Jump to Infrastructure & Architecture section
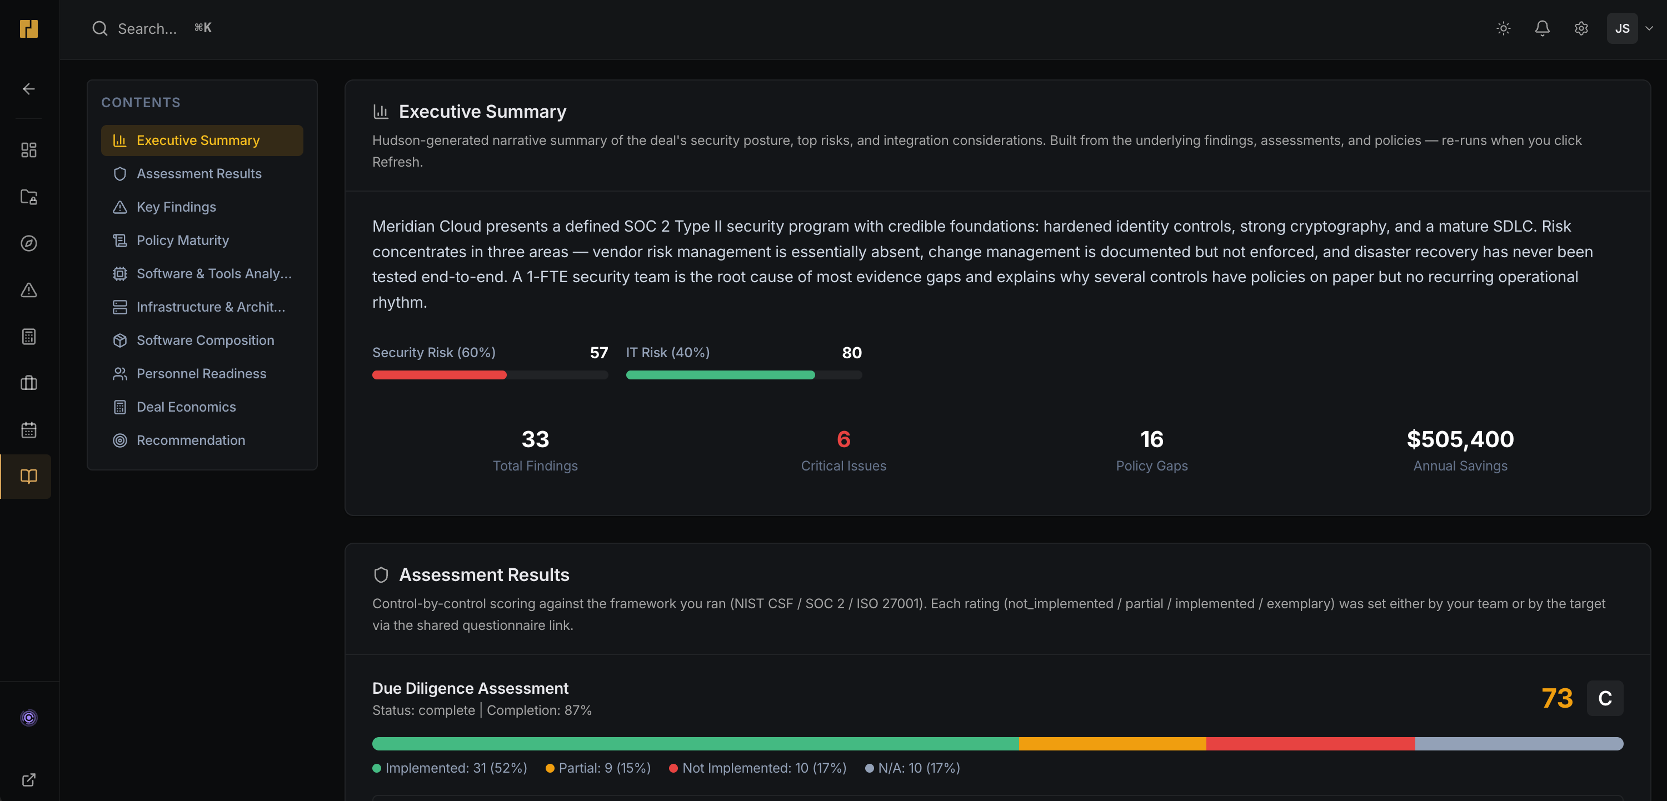The height and width of the screenshot is (801, 1667). point(202,307)
